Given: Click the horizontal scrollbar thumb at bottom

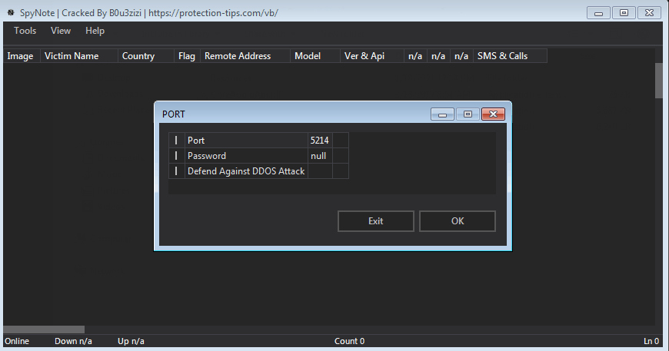Looking at the screenshot, I should 44,329.
